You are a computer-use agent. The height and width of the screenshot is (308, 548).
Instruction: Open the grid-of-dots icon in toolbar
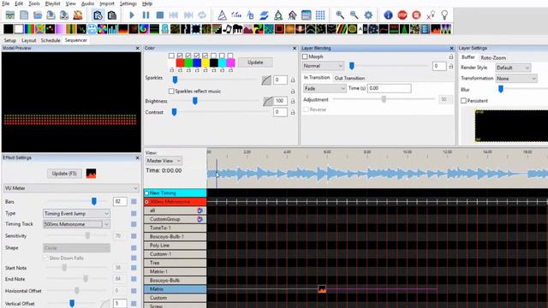pos(320,15)
